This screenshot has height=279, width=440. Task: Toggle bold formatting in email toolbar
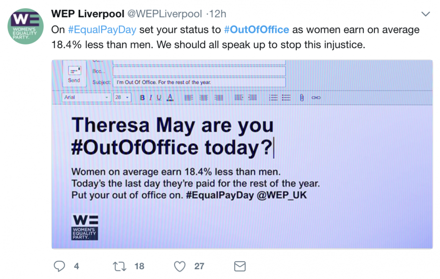click(x=142, y=98)
